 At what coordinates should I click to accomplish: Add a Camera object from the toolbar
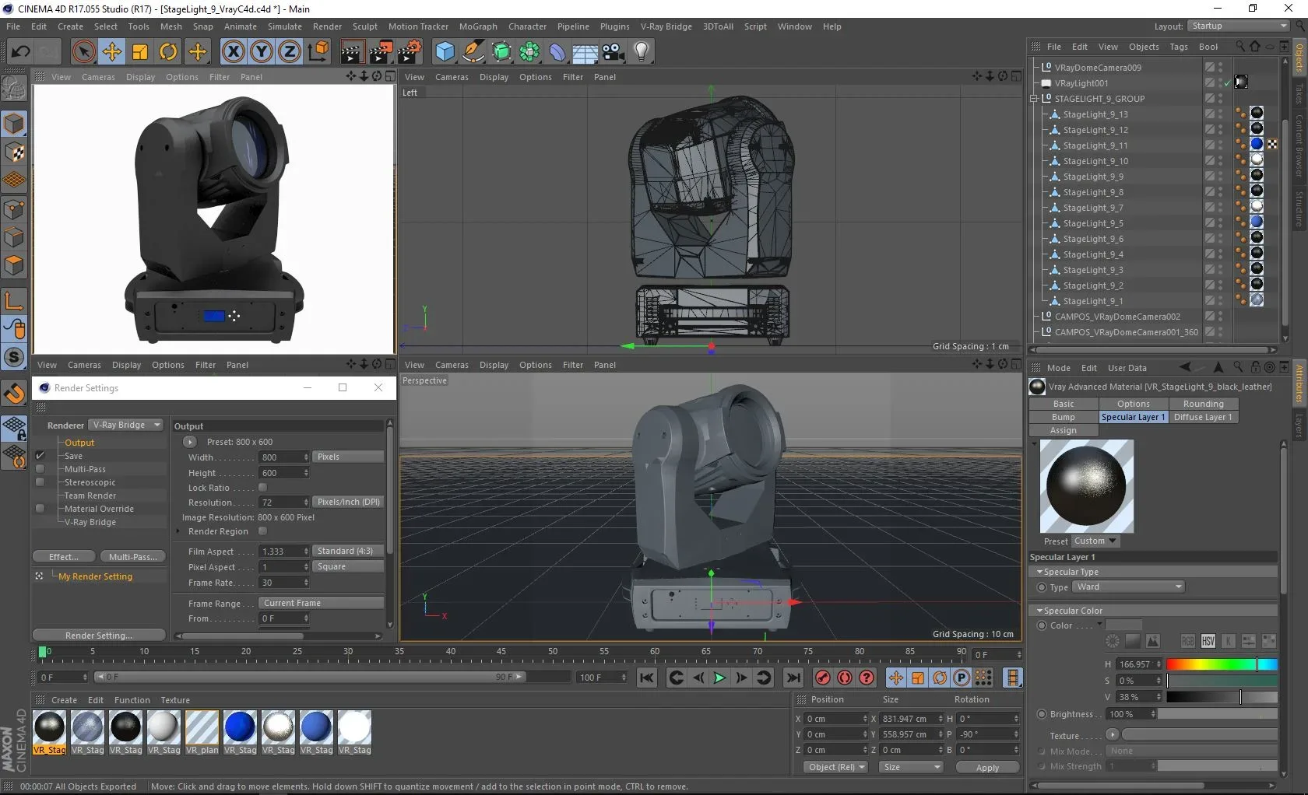[x=614, y=52]
